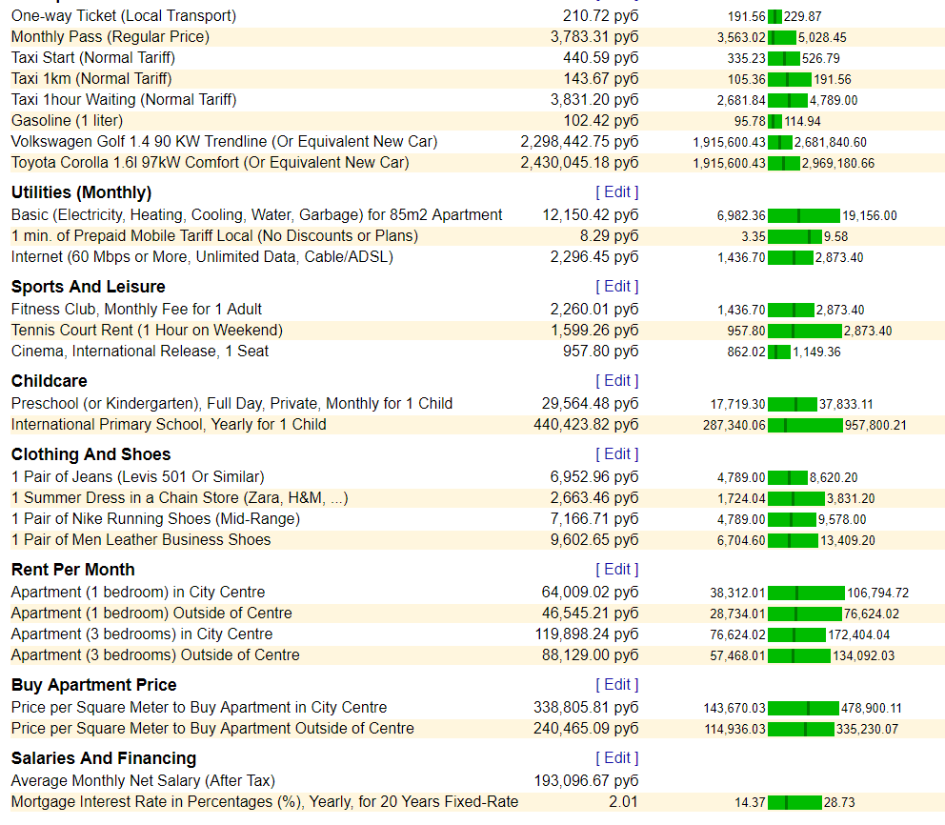Click the Cinema, International Release row label
945x825 pixels.
pos(140,352)
